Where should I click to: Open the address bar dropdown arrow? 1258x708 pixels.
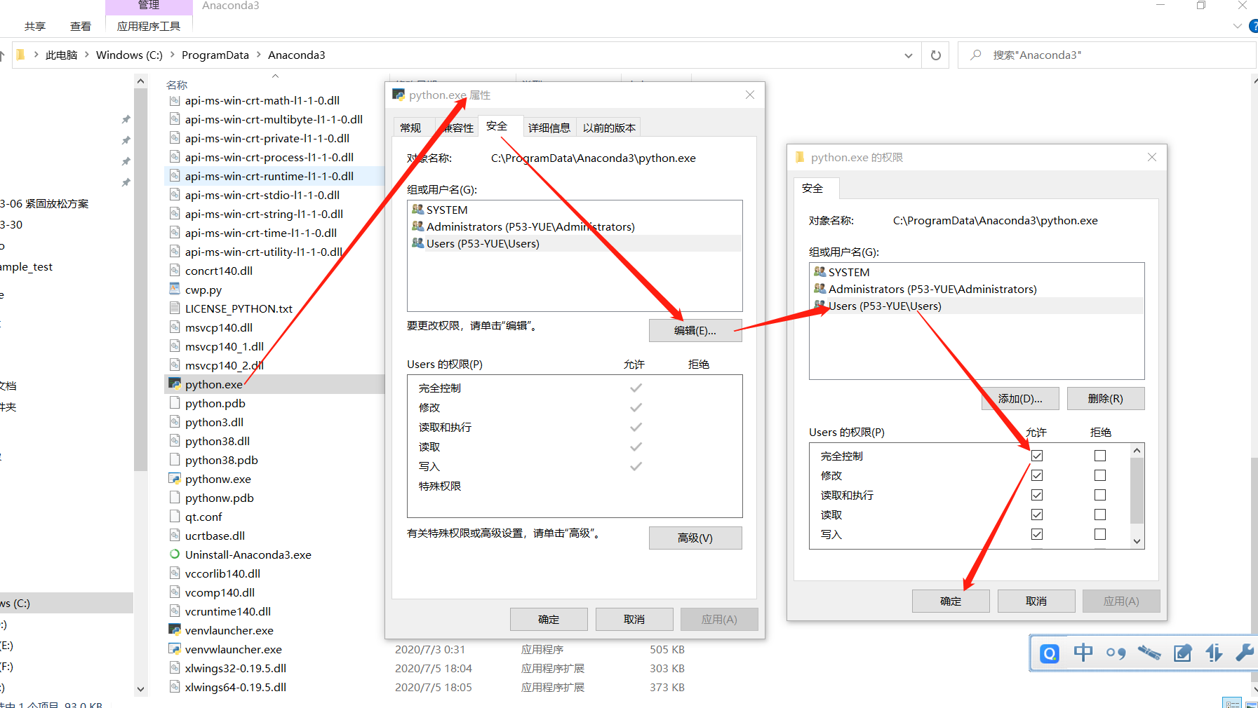point(908,55)
